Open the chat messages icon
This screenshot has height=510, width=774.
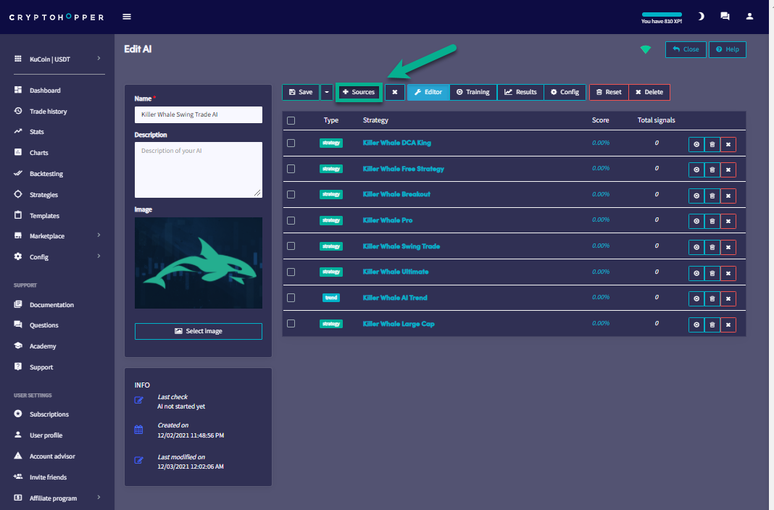[725, 16]
